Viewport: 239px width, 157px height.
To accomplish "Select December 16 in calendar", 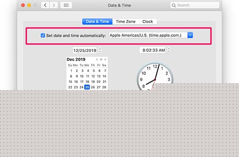I will pos(76,82).
